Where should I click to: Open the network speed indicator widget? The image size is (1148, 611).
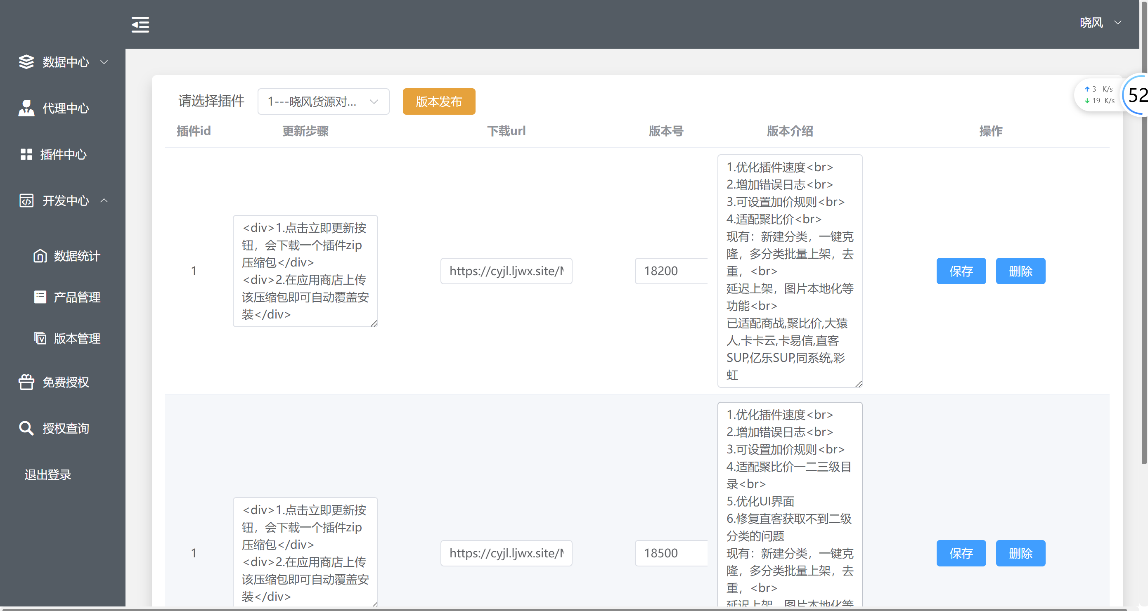tap(1099, 95)
